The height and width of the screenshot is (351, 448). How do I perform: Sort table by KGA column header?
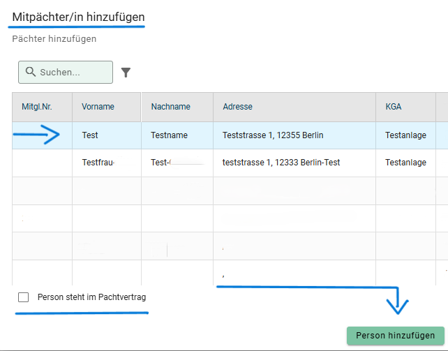(x=394, y=107)
